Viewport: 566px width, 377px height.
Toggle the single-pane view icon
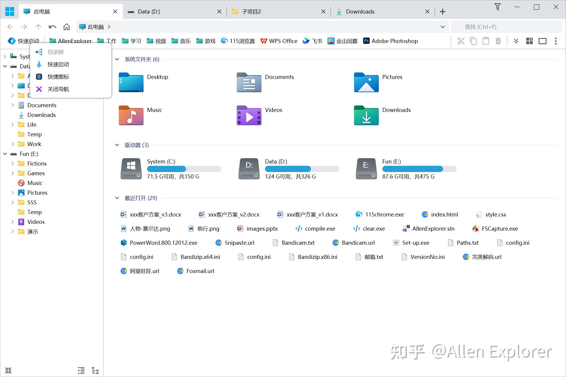(x=543, y=41)
